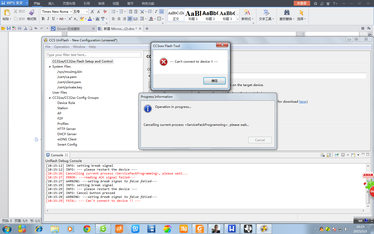
Task: Click the text highlight color swatch
Action: coord(82,19)
